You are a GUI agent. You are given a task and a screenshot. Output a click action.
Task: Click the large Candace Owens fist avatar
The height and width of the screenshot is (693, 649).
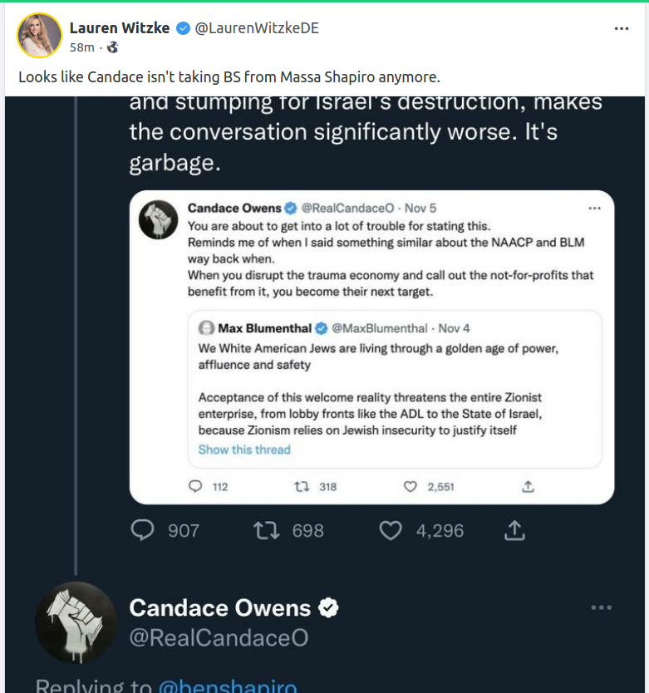click(x=76, y=622)
